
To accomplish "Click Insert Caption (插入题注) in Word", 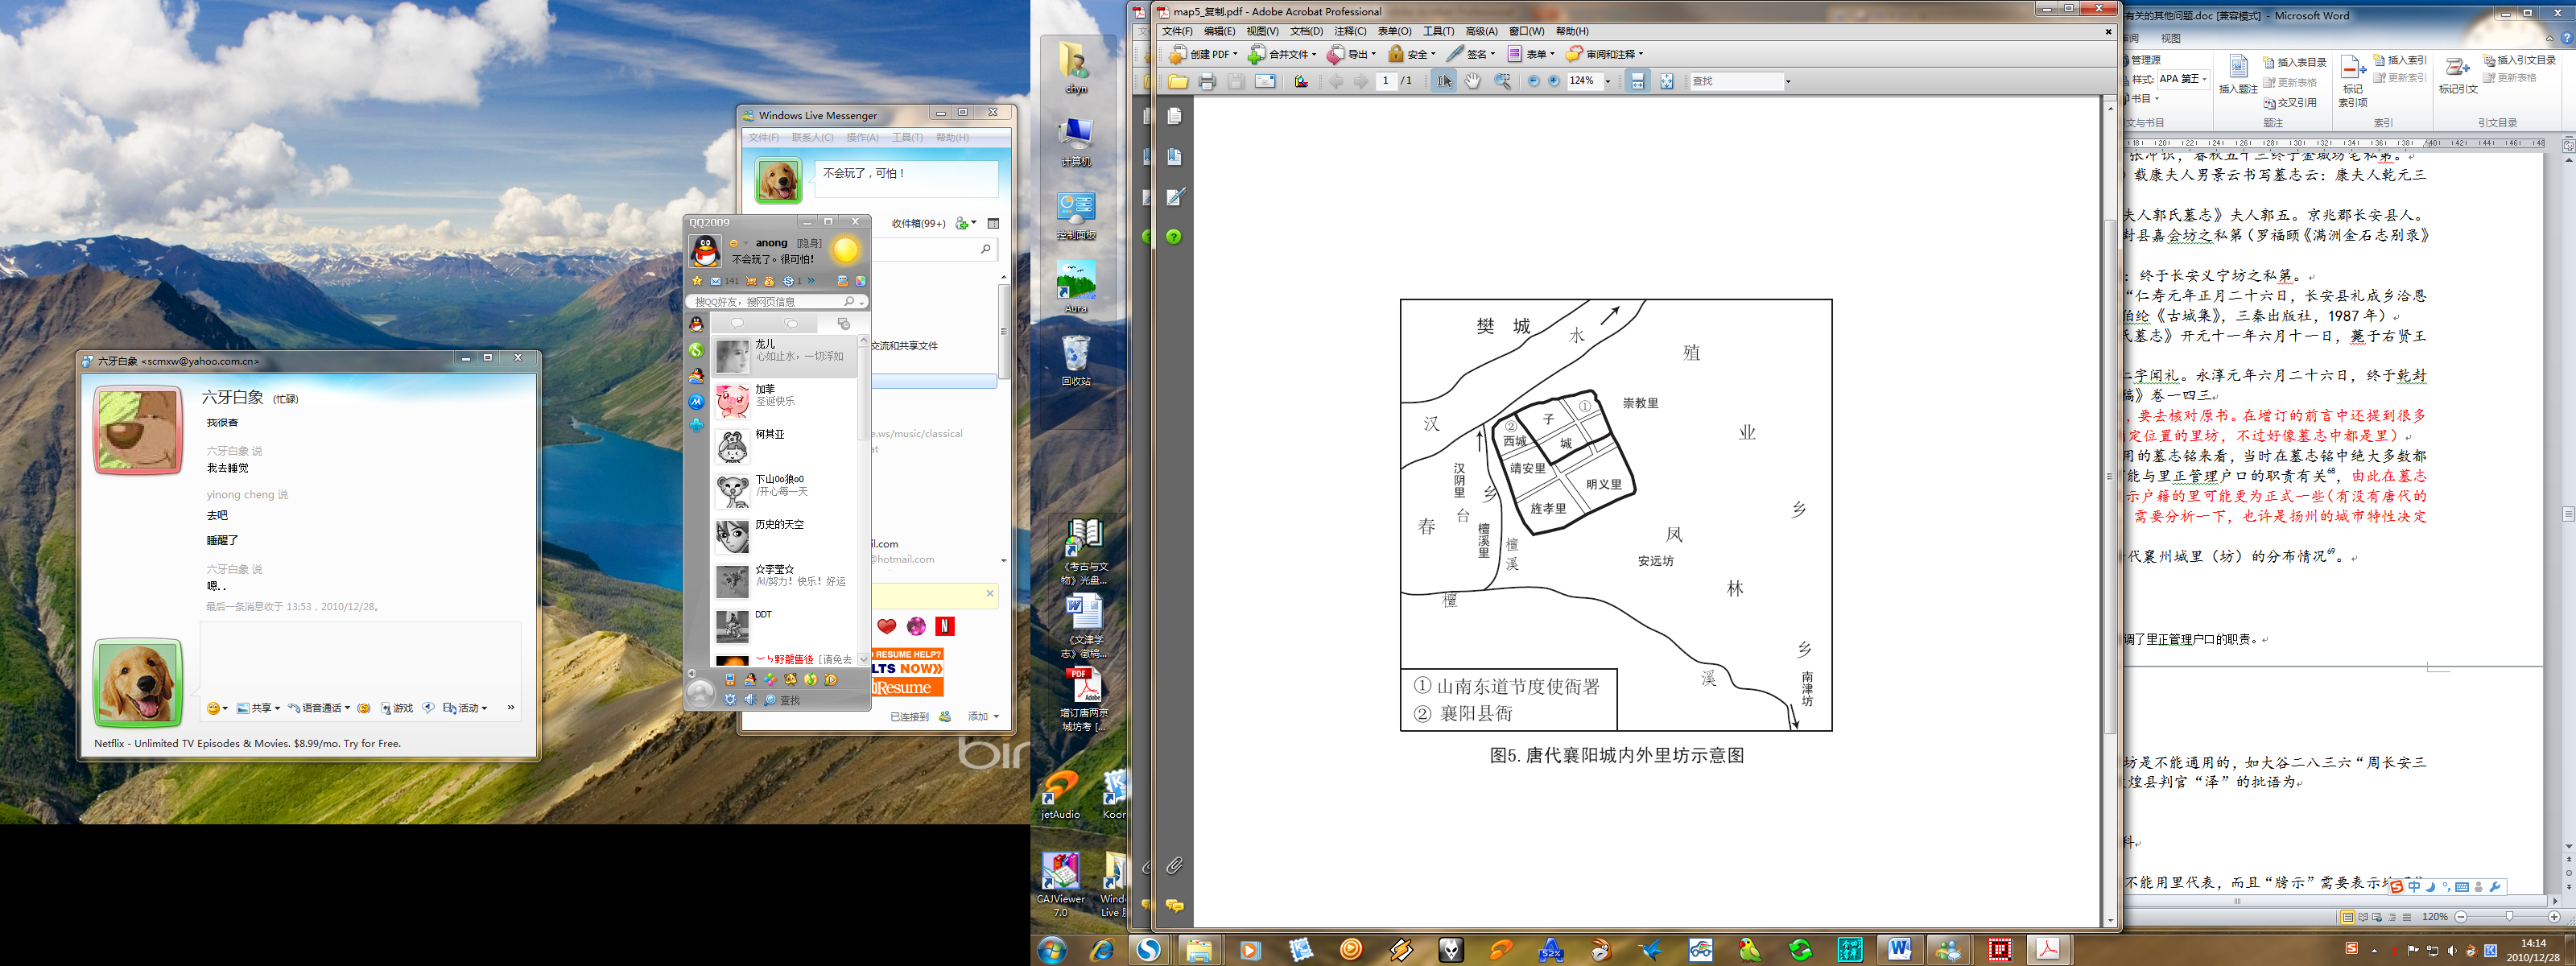I will click(x=2238, y=75).
